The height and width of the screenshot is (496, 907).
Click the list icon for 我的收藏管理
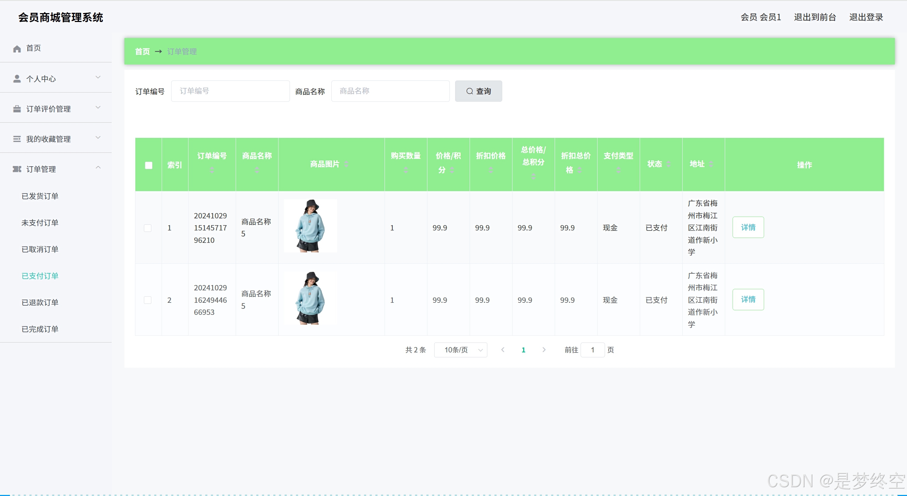coord(17,139)
